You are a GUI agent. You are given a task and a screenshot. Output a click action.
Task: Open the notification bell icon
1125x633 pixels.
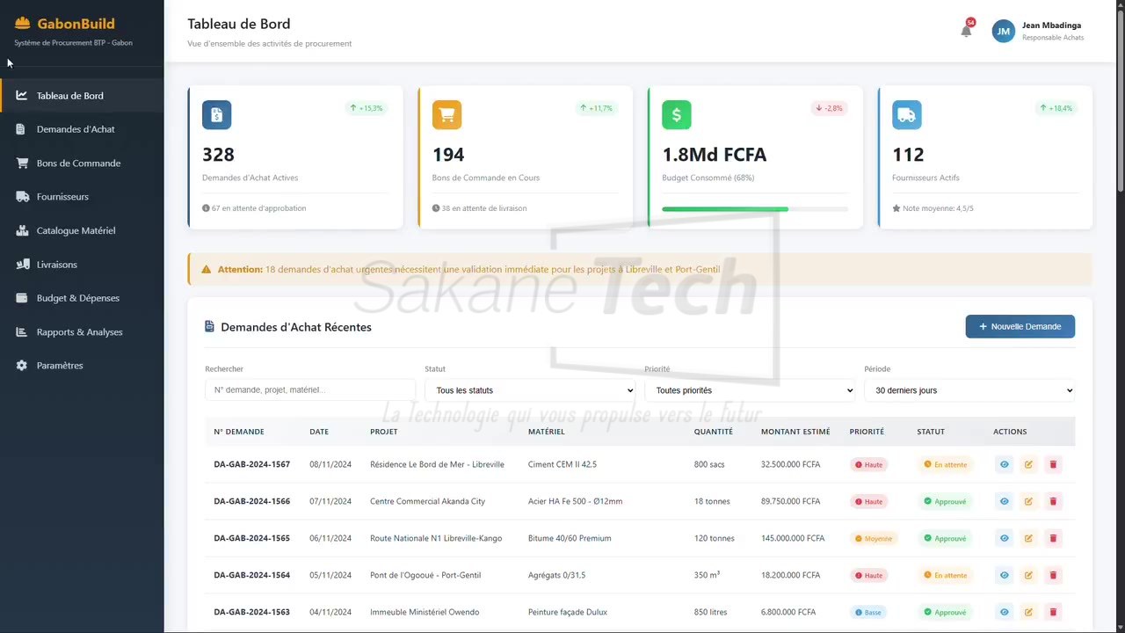(966, 31)
